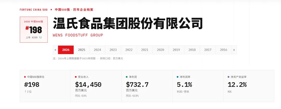Show earlier years with left arrow
The height and width of the screenshot is (109, 281).
55,50
